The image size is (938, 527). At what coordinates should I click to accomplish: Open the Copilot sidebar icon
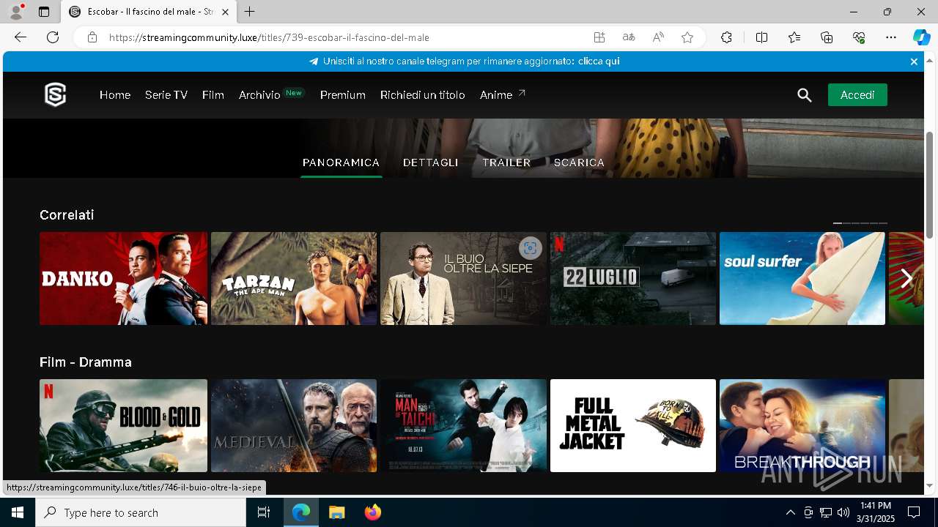(922, 37)
